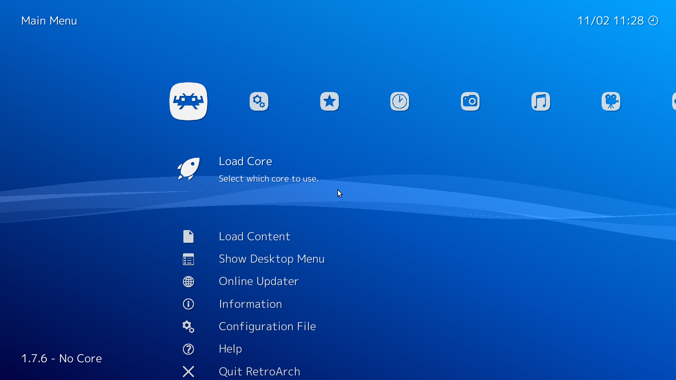Screen dimensions: 676x380
Task: Click the info icon beside Information
Action: 188,304
